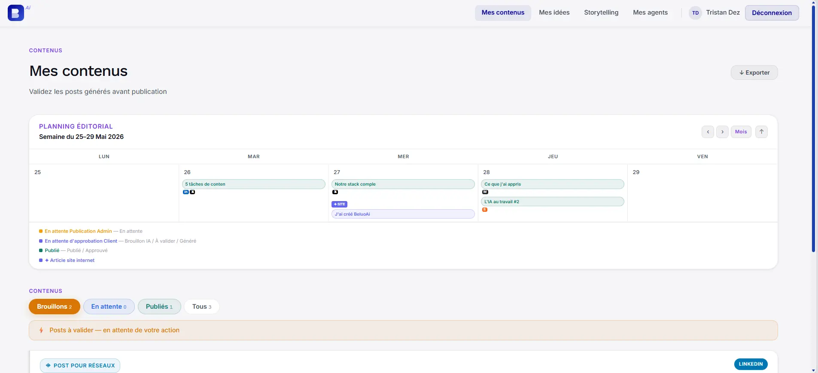Image resolution: width=818 pixels, height=373 pixels.
Task: Click the X badge under 5 tâches de conten
Action: click(192, 192)
